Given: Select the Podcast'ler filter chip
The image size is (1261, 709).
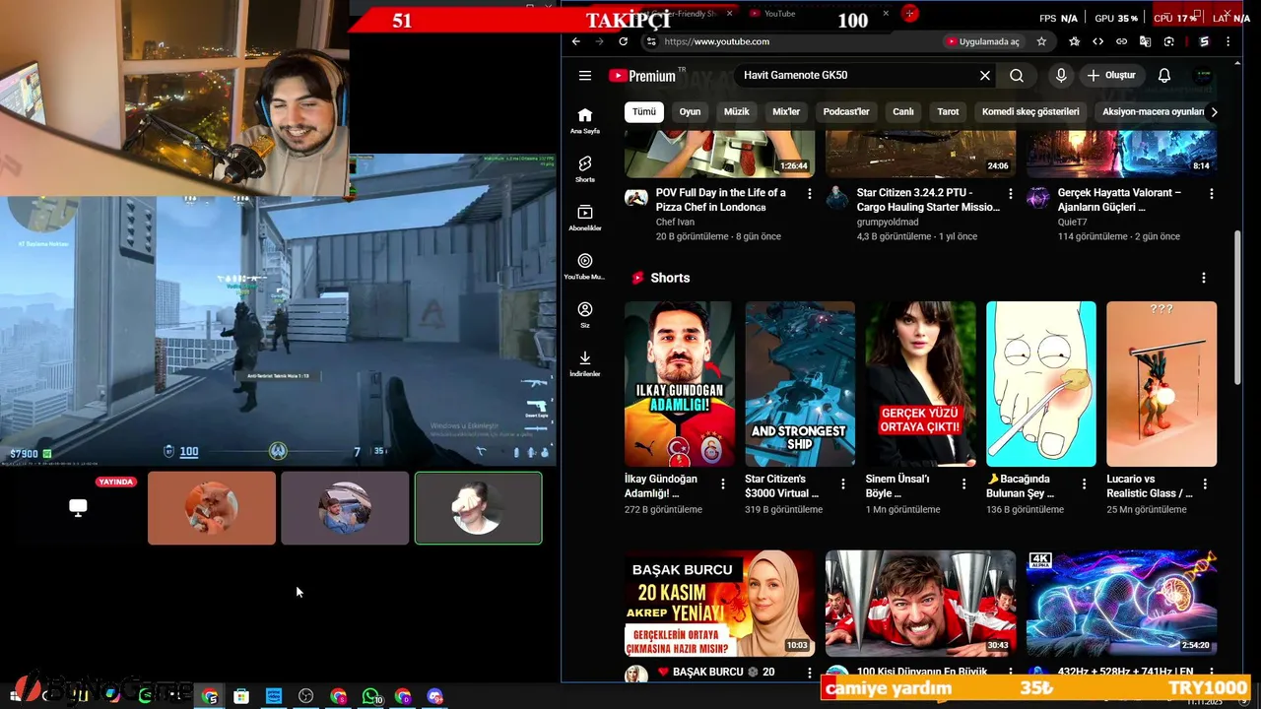Looking at the screenshot, I should 846,111.
